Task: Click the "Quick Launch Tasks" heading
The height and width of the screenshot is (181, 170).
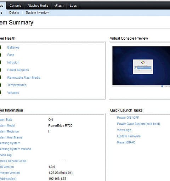Action: coord(126,110)
